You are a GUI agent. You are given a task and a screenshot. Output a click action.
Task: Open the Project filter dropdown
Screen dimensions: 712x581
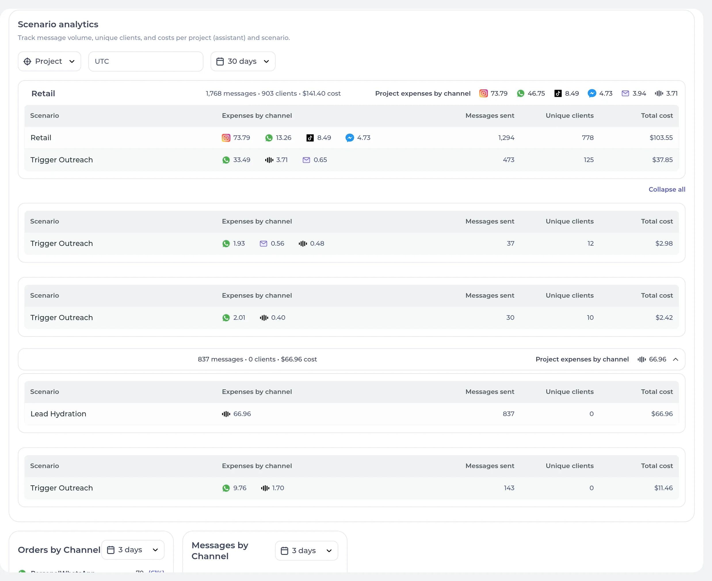click(49, 61)
